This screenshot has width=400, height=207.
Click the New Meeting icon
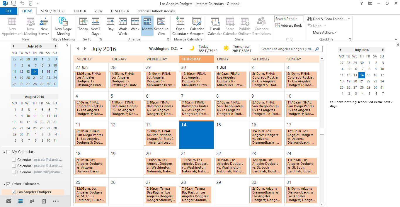[x=30, y=26]
